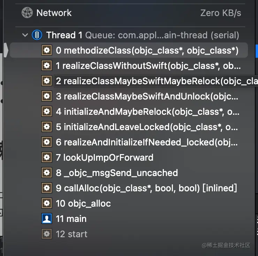Click gear icon of frame 3 realizeClassMaybeSwiftAndUnlock
The width and height of the screenshot is (258, 256).
coord(47,96)
